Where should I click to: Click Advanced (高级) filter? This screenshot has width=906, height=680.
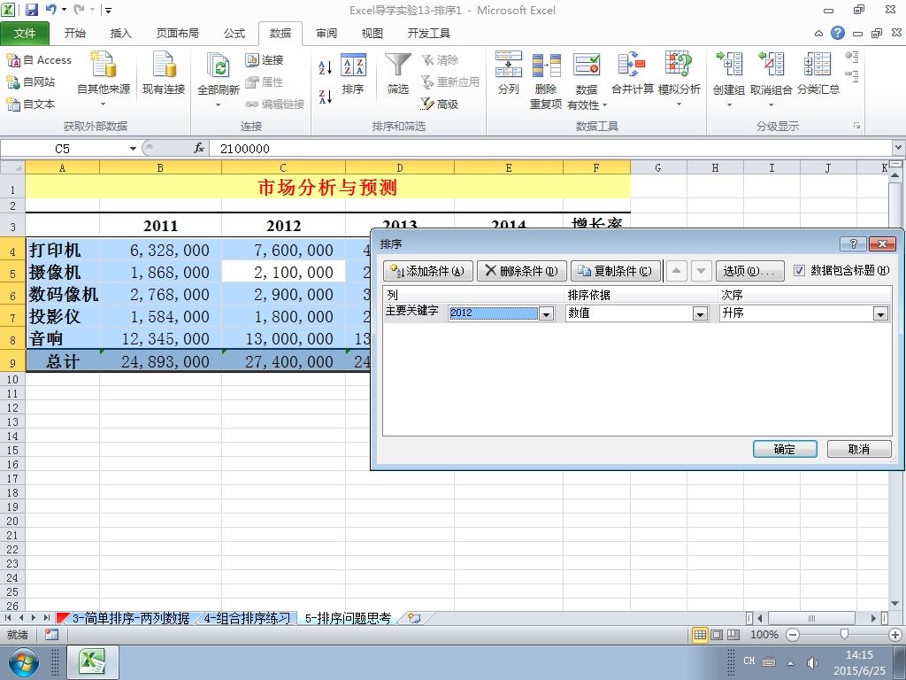[439, 104]
